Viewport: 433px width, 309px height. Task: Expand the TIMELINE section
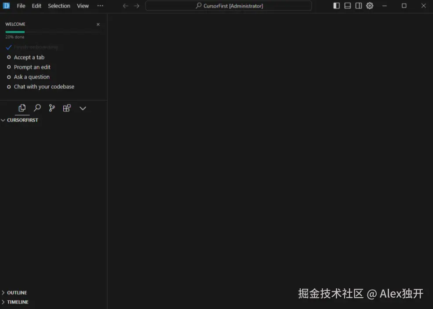pos(15,302)
